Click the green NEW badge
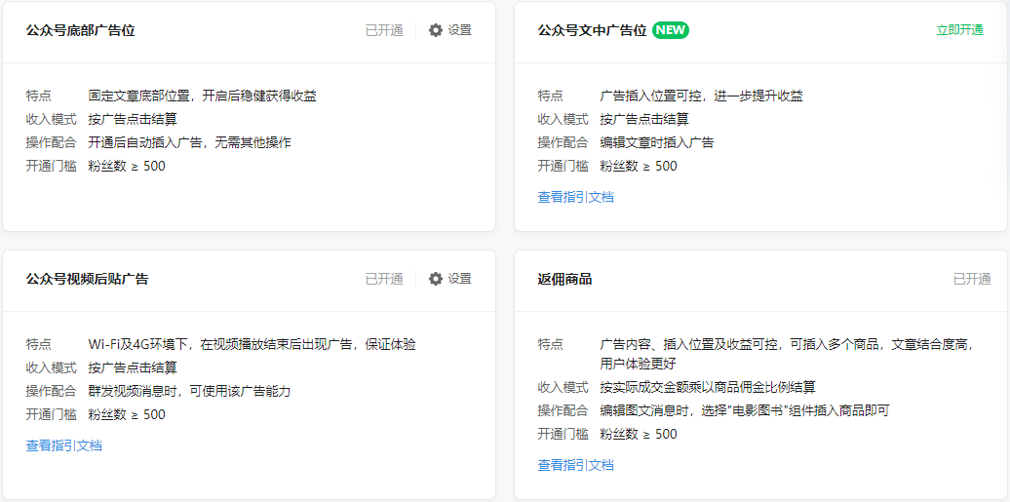1010x502 pixels. coord(671,30)
